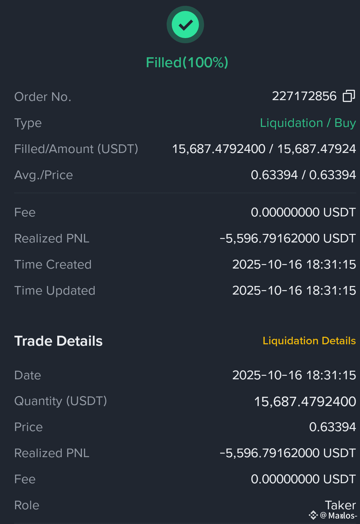Image resolution: width=360 pixels, height=524 pixels.
Task: Tap the Time Updated timestamp
Action: (x=294, y=290)
